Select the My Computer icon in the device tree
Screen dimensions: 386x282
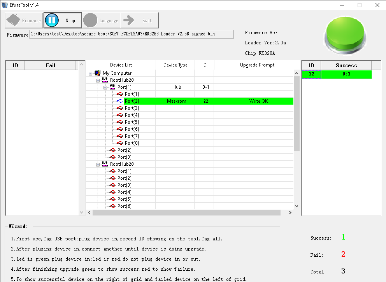[97, 73]
